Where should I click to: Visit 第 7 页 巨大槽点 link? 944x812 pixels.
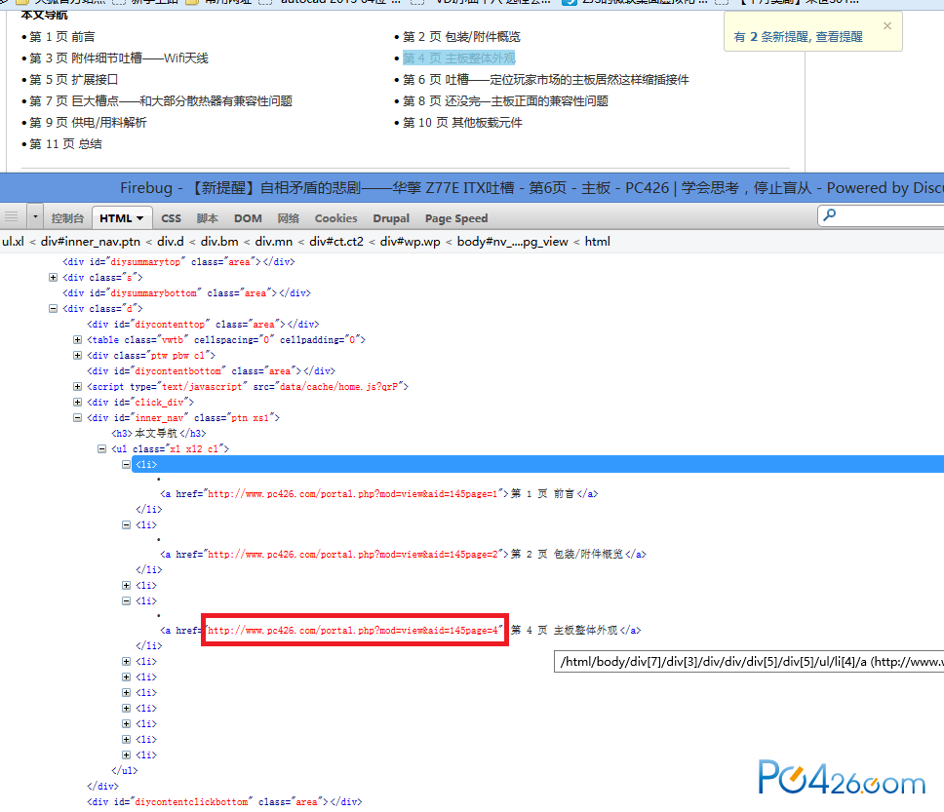[x=161, y=101]
